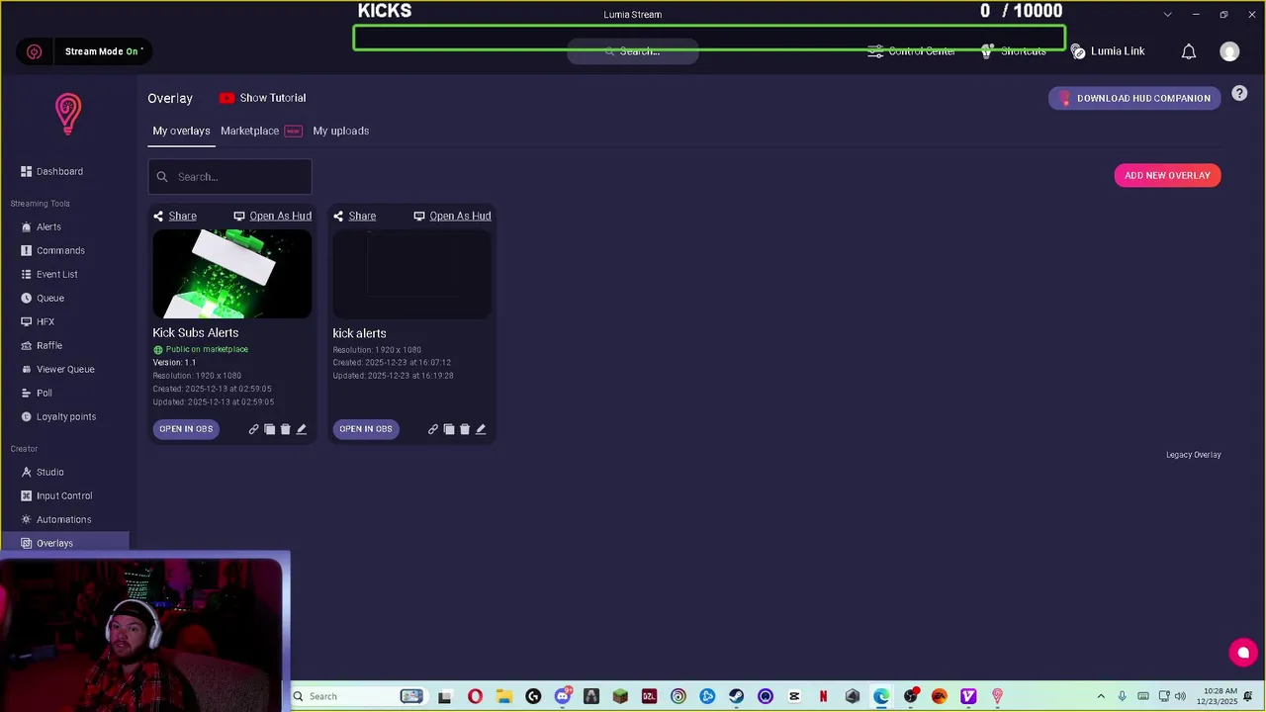This screenshot has width=1266, height=712.
Task: Open Lumia Link
Action: [1108, 51]
